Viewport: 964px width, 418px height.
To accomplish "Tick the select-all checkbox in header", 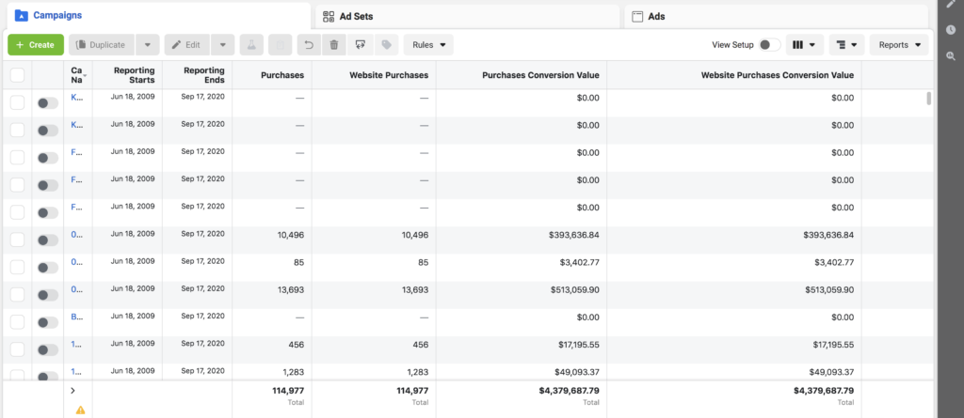I will click(x=18, y=75).
